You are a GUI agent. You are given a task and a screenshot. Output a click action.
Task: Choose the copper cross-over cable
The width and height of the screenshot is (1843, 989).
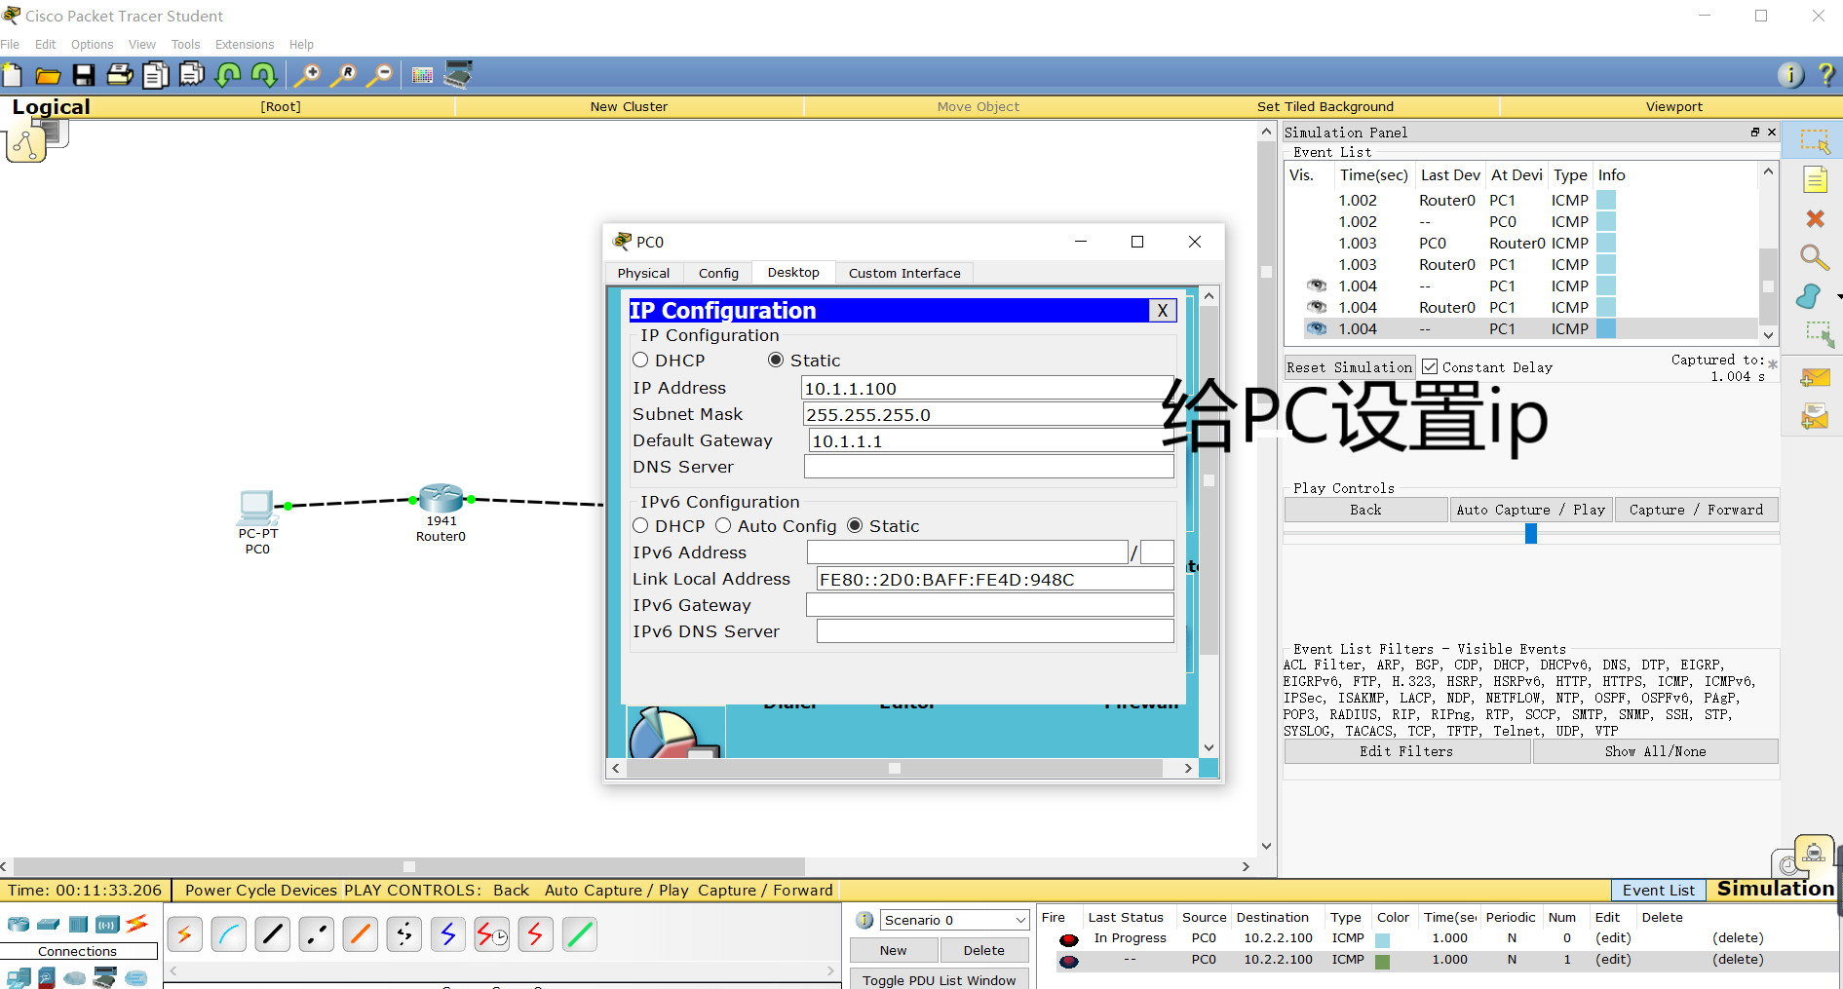click(x=316, y=934)
